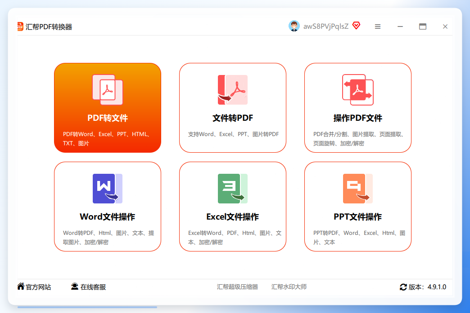Select the Excel文件操作 title

233,217
